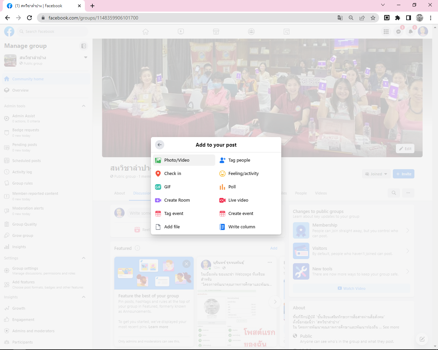Open Messenger chats
The image size is (438, 350).
(x=398, y=31)
